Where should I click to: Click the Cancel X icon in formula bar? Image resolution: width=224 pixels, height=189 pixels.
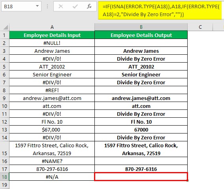click(61, 6)
